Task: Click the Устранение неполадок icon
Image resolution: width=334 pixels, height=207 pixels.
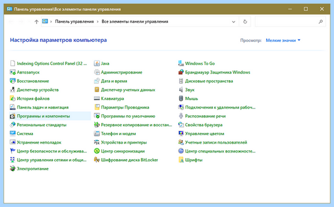Action: click(x=13, y=142)
